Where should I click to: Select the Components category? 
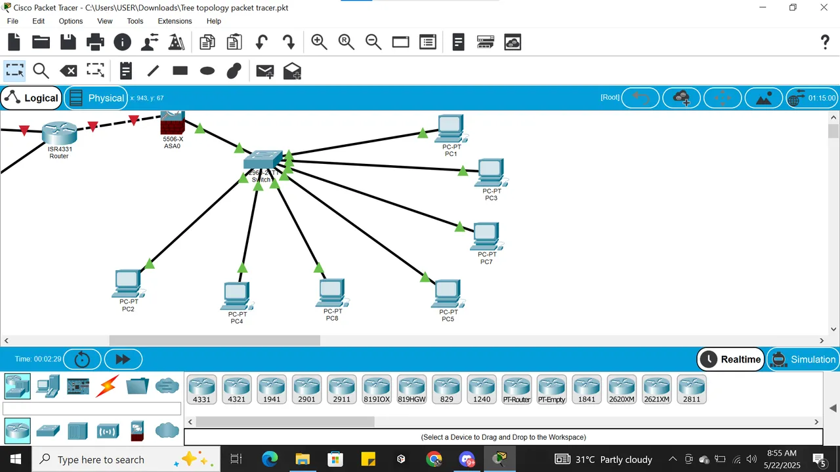pos(78,386)
